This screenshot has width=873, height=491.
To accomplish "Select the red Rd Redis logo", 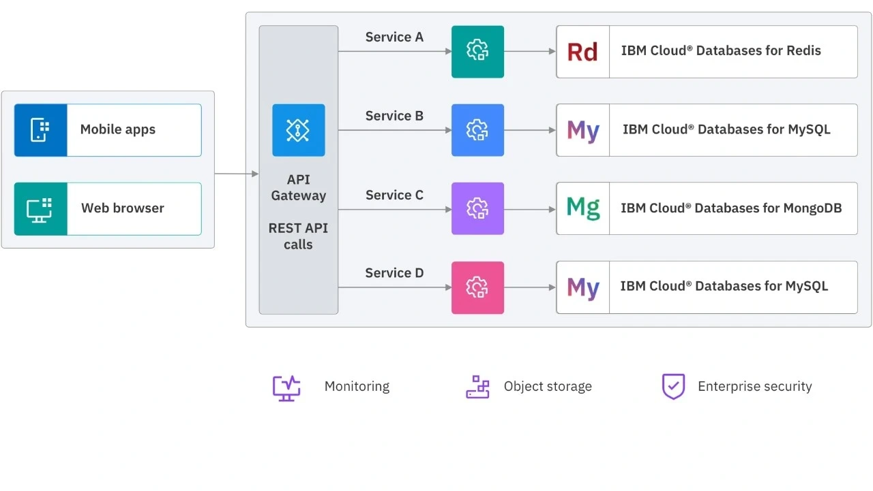I will (x=582, y=52).
